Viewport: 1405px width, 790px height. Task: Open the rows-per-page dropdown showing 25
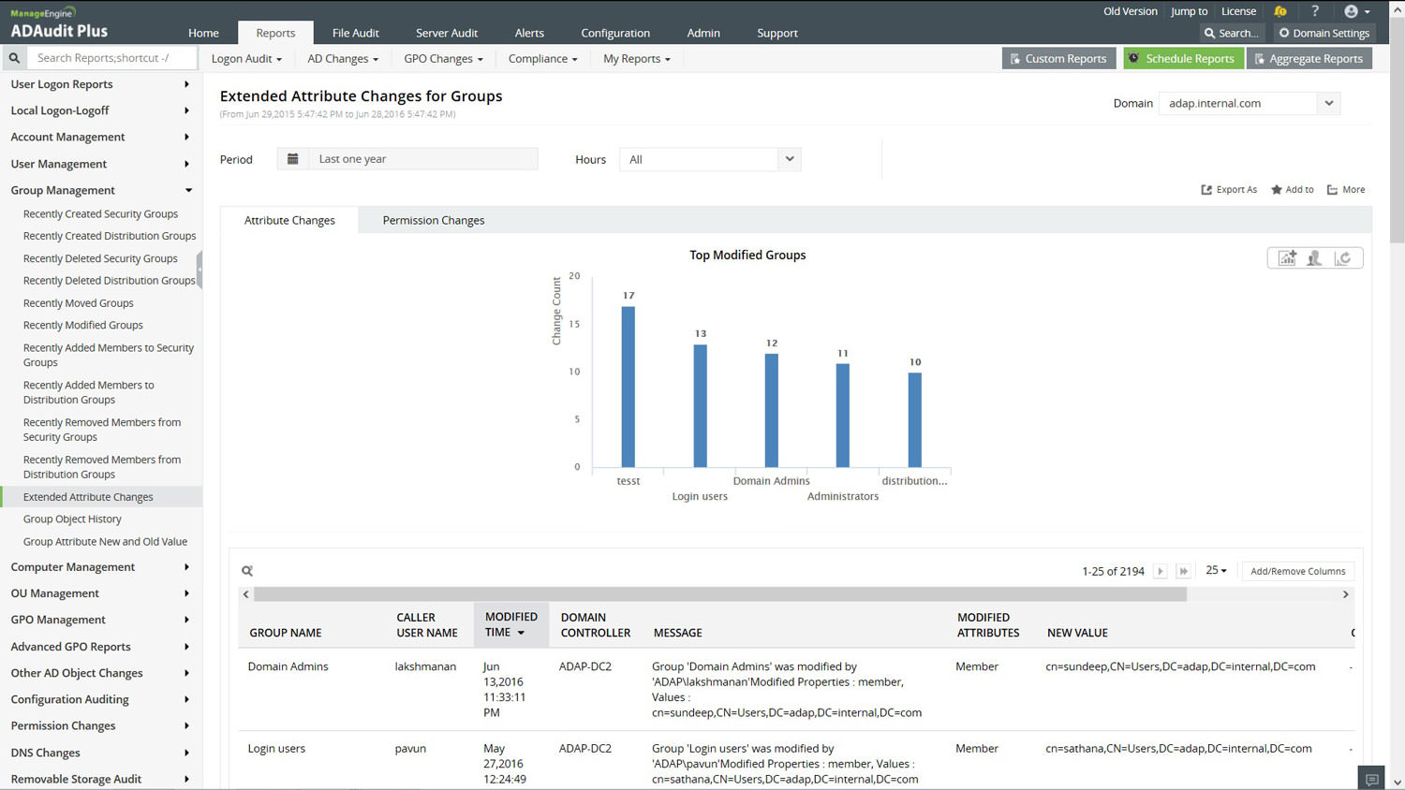[x=1216, y=571]
